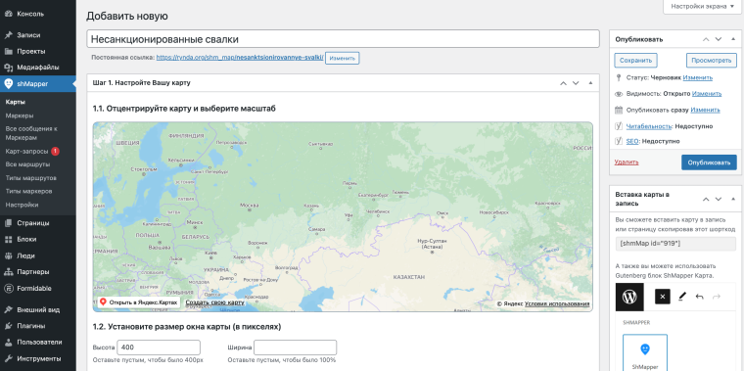Move Вставка карты box down
The image size is (744, 371).
pos(719,199)
